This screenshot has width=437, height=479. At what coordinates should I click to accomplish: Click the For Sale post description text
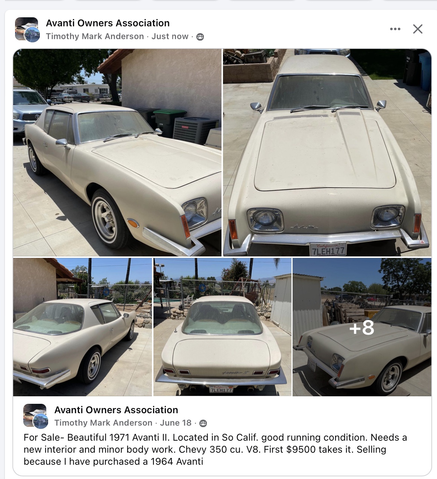click(x=215, y=449)
